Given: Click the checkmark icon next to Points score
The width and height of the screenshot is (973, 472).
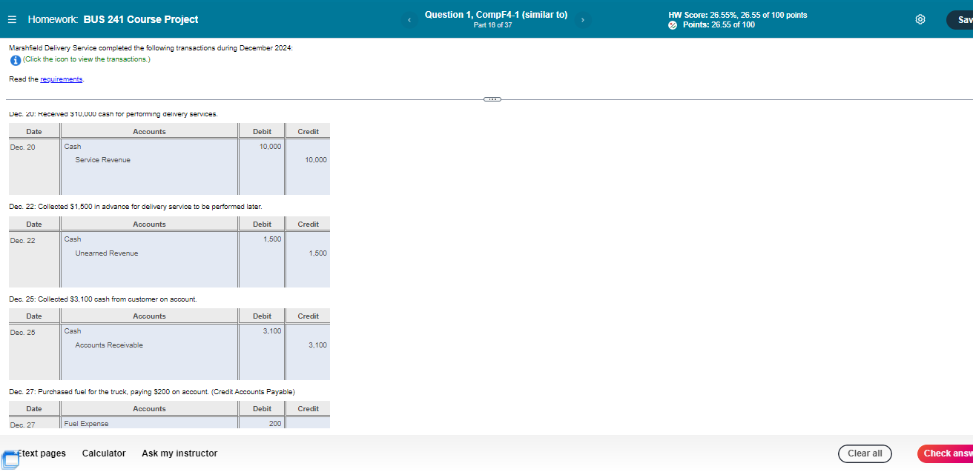Looking at the screenshot, I should click(x=672, y=24).
